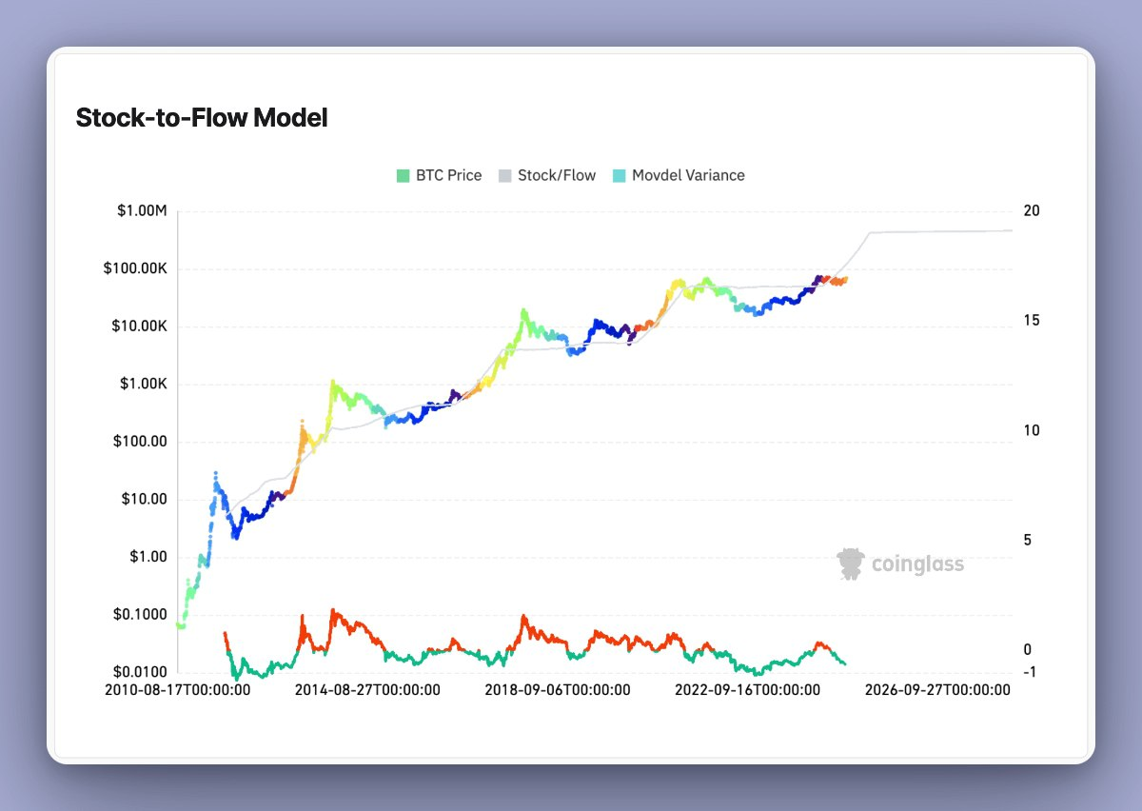This screenshot has width=1142, height=811.
Task: Hide the Stock/Flow series via its label
Action: pos(557,175)
